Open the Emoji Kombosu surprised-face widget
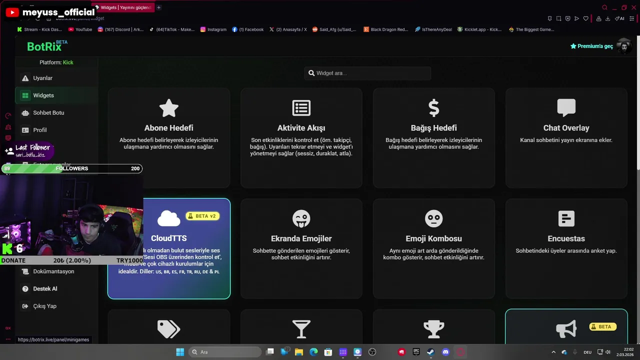The height and width of the screenshot is (360, 640). point(434,248)
